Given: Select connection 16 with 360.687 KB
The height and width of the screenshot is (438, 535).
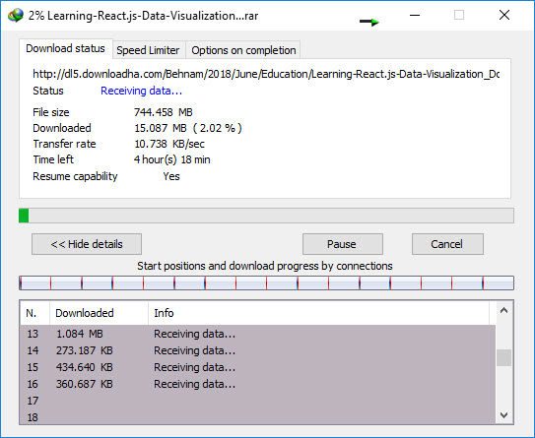Looking at the screenshot, I should pos(257,384).
